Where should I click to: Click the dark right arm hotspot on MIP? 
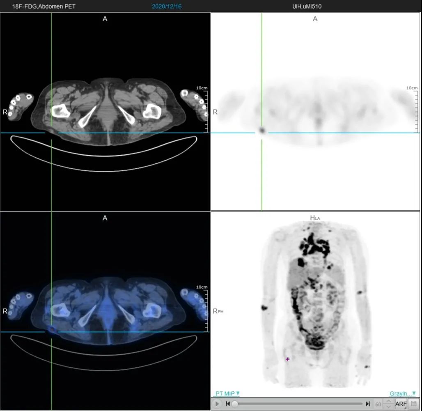coord(264,308)
